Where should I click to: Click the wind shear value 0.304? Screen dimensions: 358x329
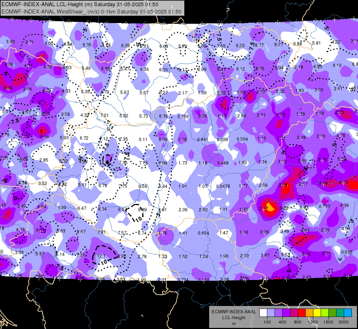(x=242, y=139)
